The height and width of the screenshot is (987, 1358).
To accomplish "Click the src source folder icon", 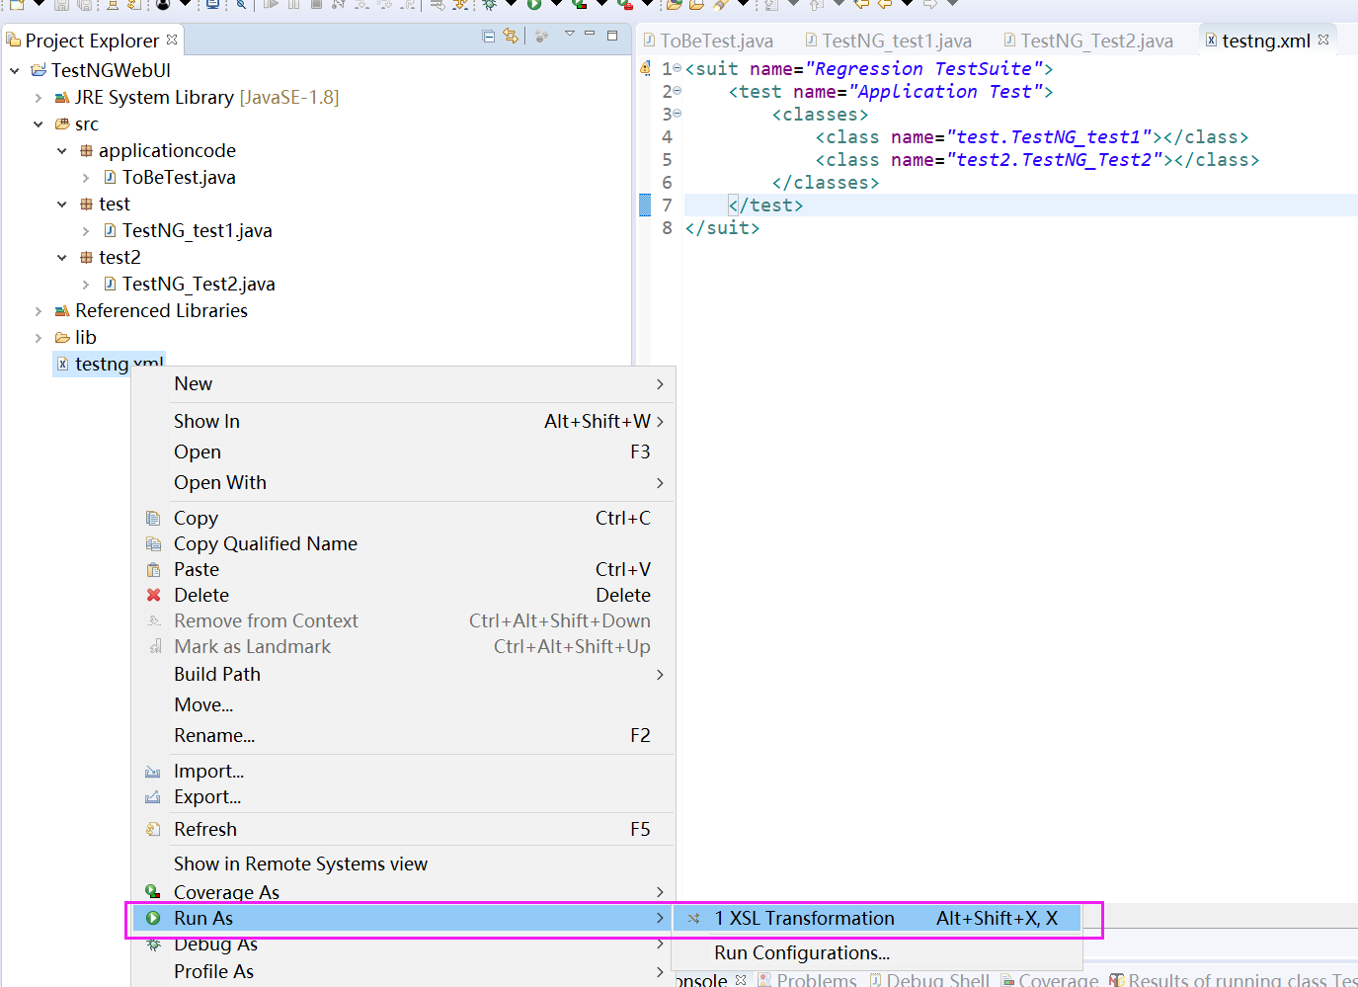I will 62,123.
